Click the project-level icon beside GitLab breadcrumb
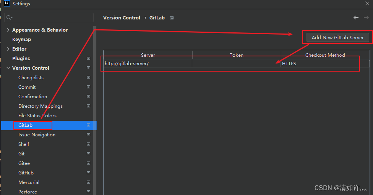 coord(172,18)
